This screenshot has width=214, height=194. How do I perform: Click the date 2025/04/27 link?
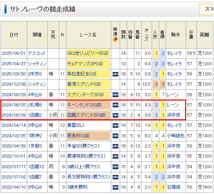click(14, 64)
